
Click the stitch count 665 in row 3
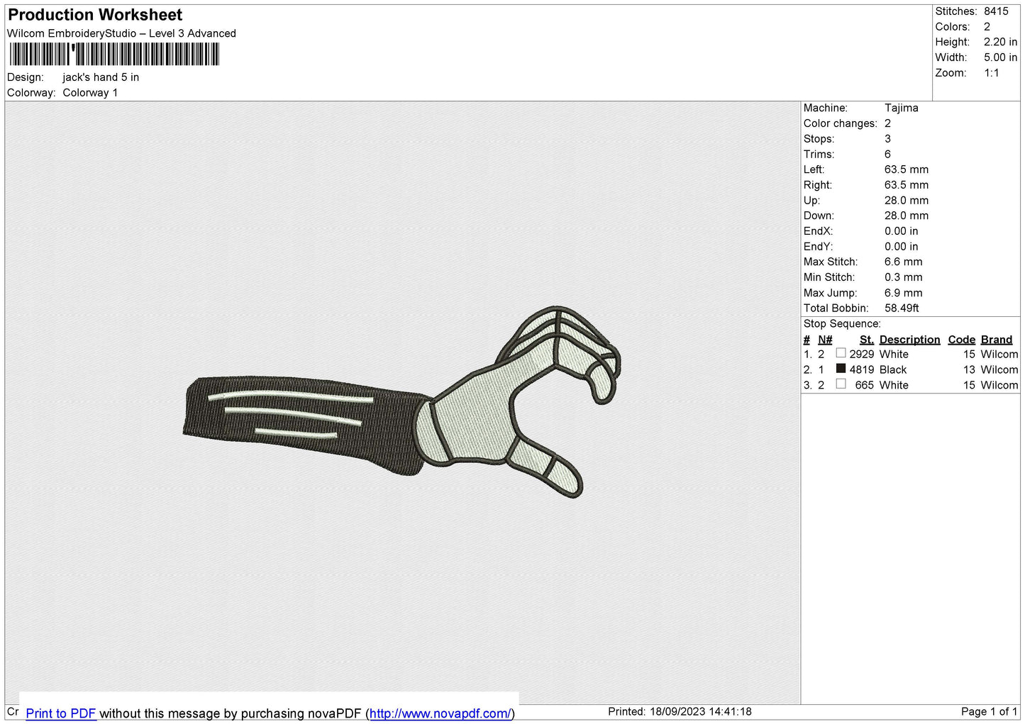click(x=865, y=385)
